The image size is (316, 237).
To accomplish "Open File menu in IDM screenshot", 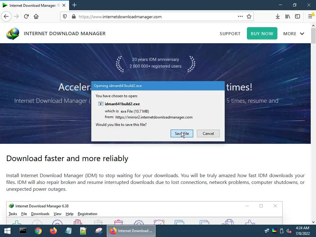I will tap(24, 214).
